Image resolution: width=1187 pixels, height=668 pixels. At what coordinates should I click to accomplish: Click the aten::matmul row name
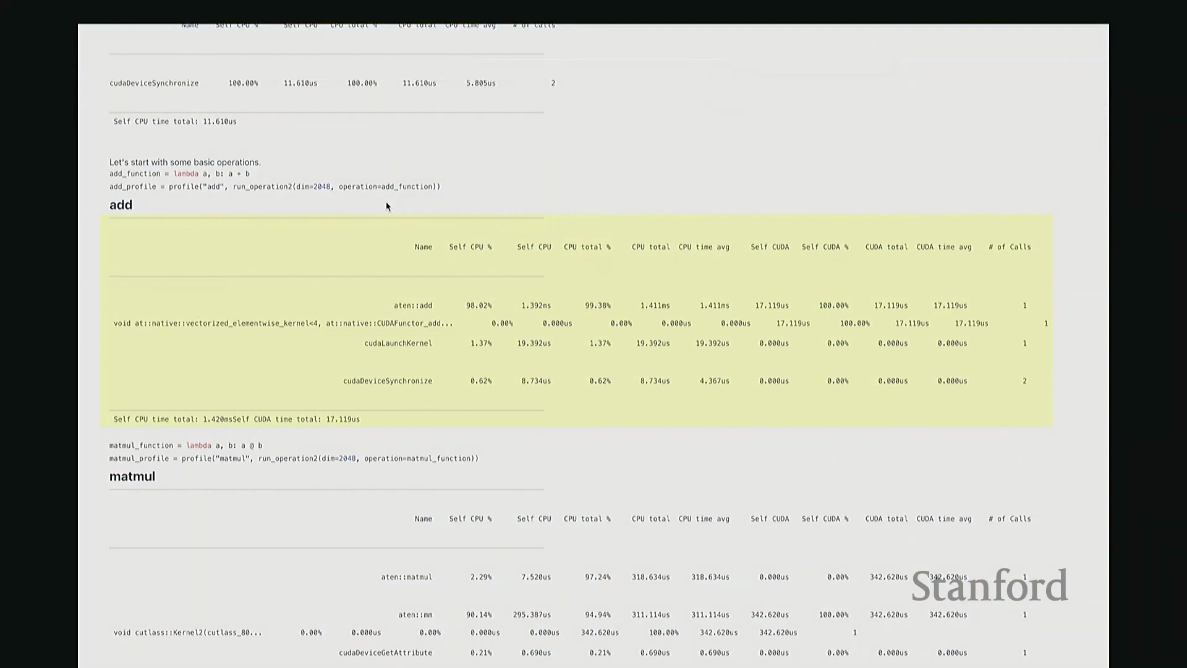click(406, 577)
